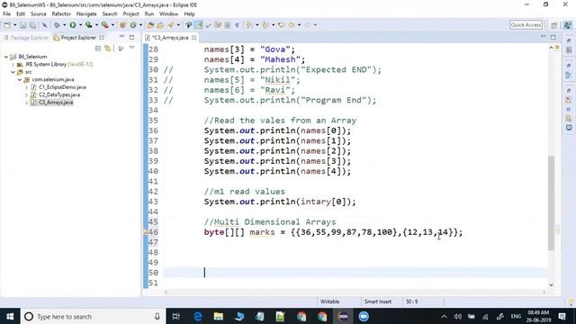Close the C3_Arrays.java editor tab
The height and width of the screenshot is (324, 576).
[193, 38]
